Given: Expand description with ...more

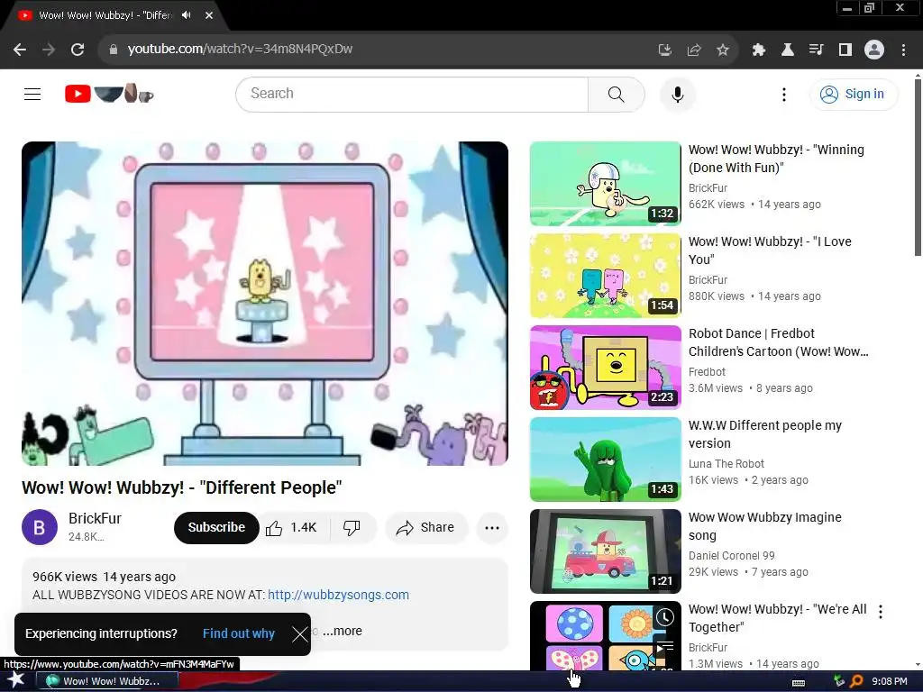Looking at the screenshot, I should point(343,631).
